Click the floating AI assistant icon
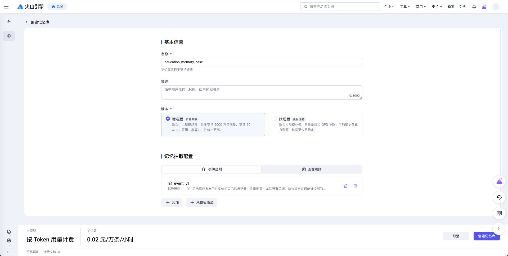 coord(499,181)
